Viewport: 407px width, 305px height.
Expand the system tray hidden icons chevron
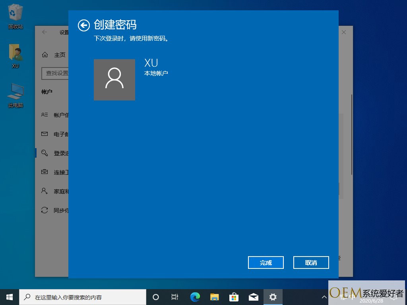(324, 297)
